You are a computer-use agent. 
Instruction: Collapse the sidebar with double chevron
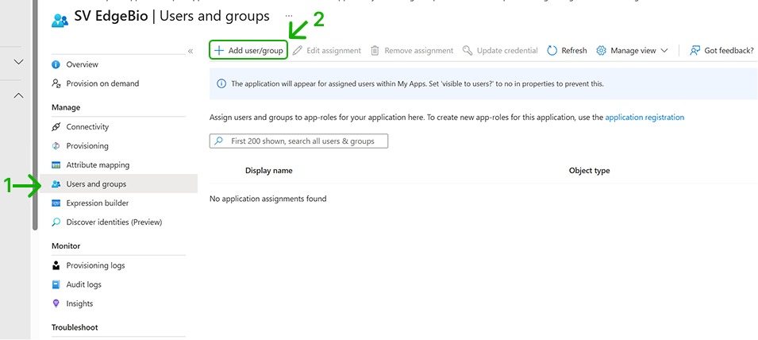(x=190, y=52)
